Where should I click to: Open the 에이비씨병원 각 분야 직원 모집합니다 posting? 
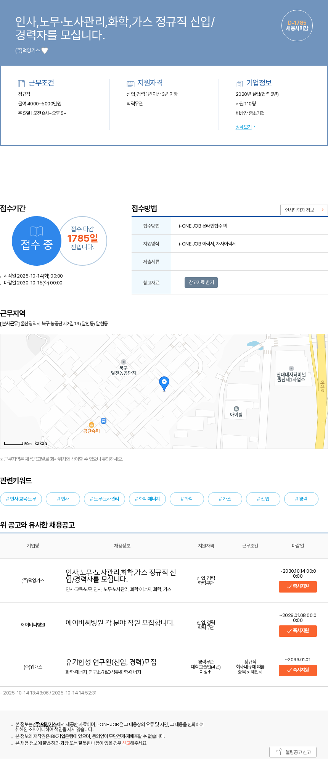coord(120,623)
